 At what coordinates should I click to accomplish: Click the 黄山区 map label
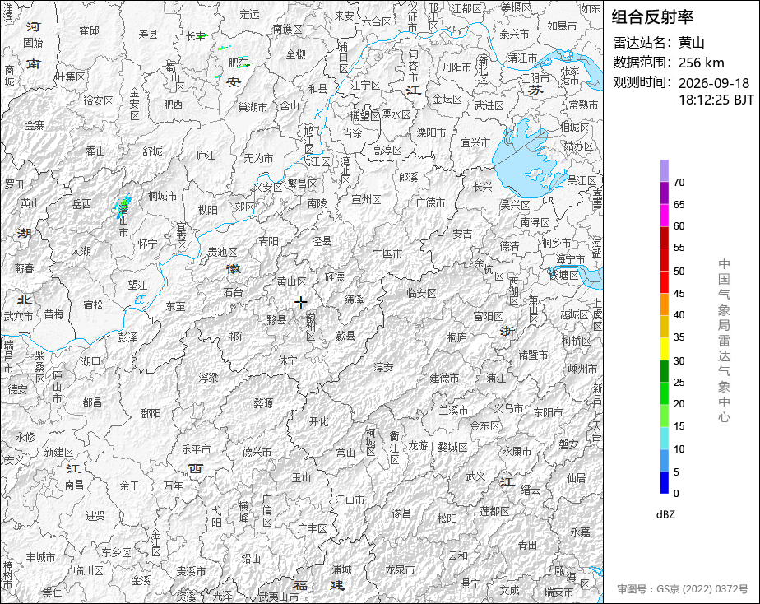pyautogui.click(x=292, y=281)
